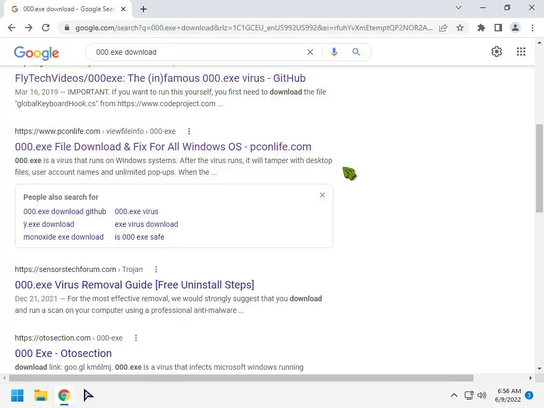View site info via the padlock icon

67,28
